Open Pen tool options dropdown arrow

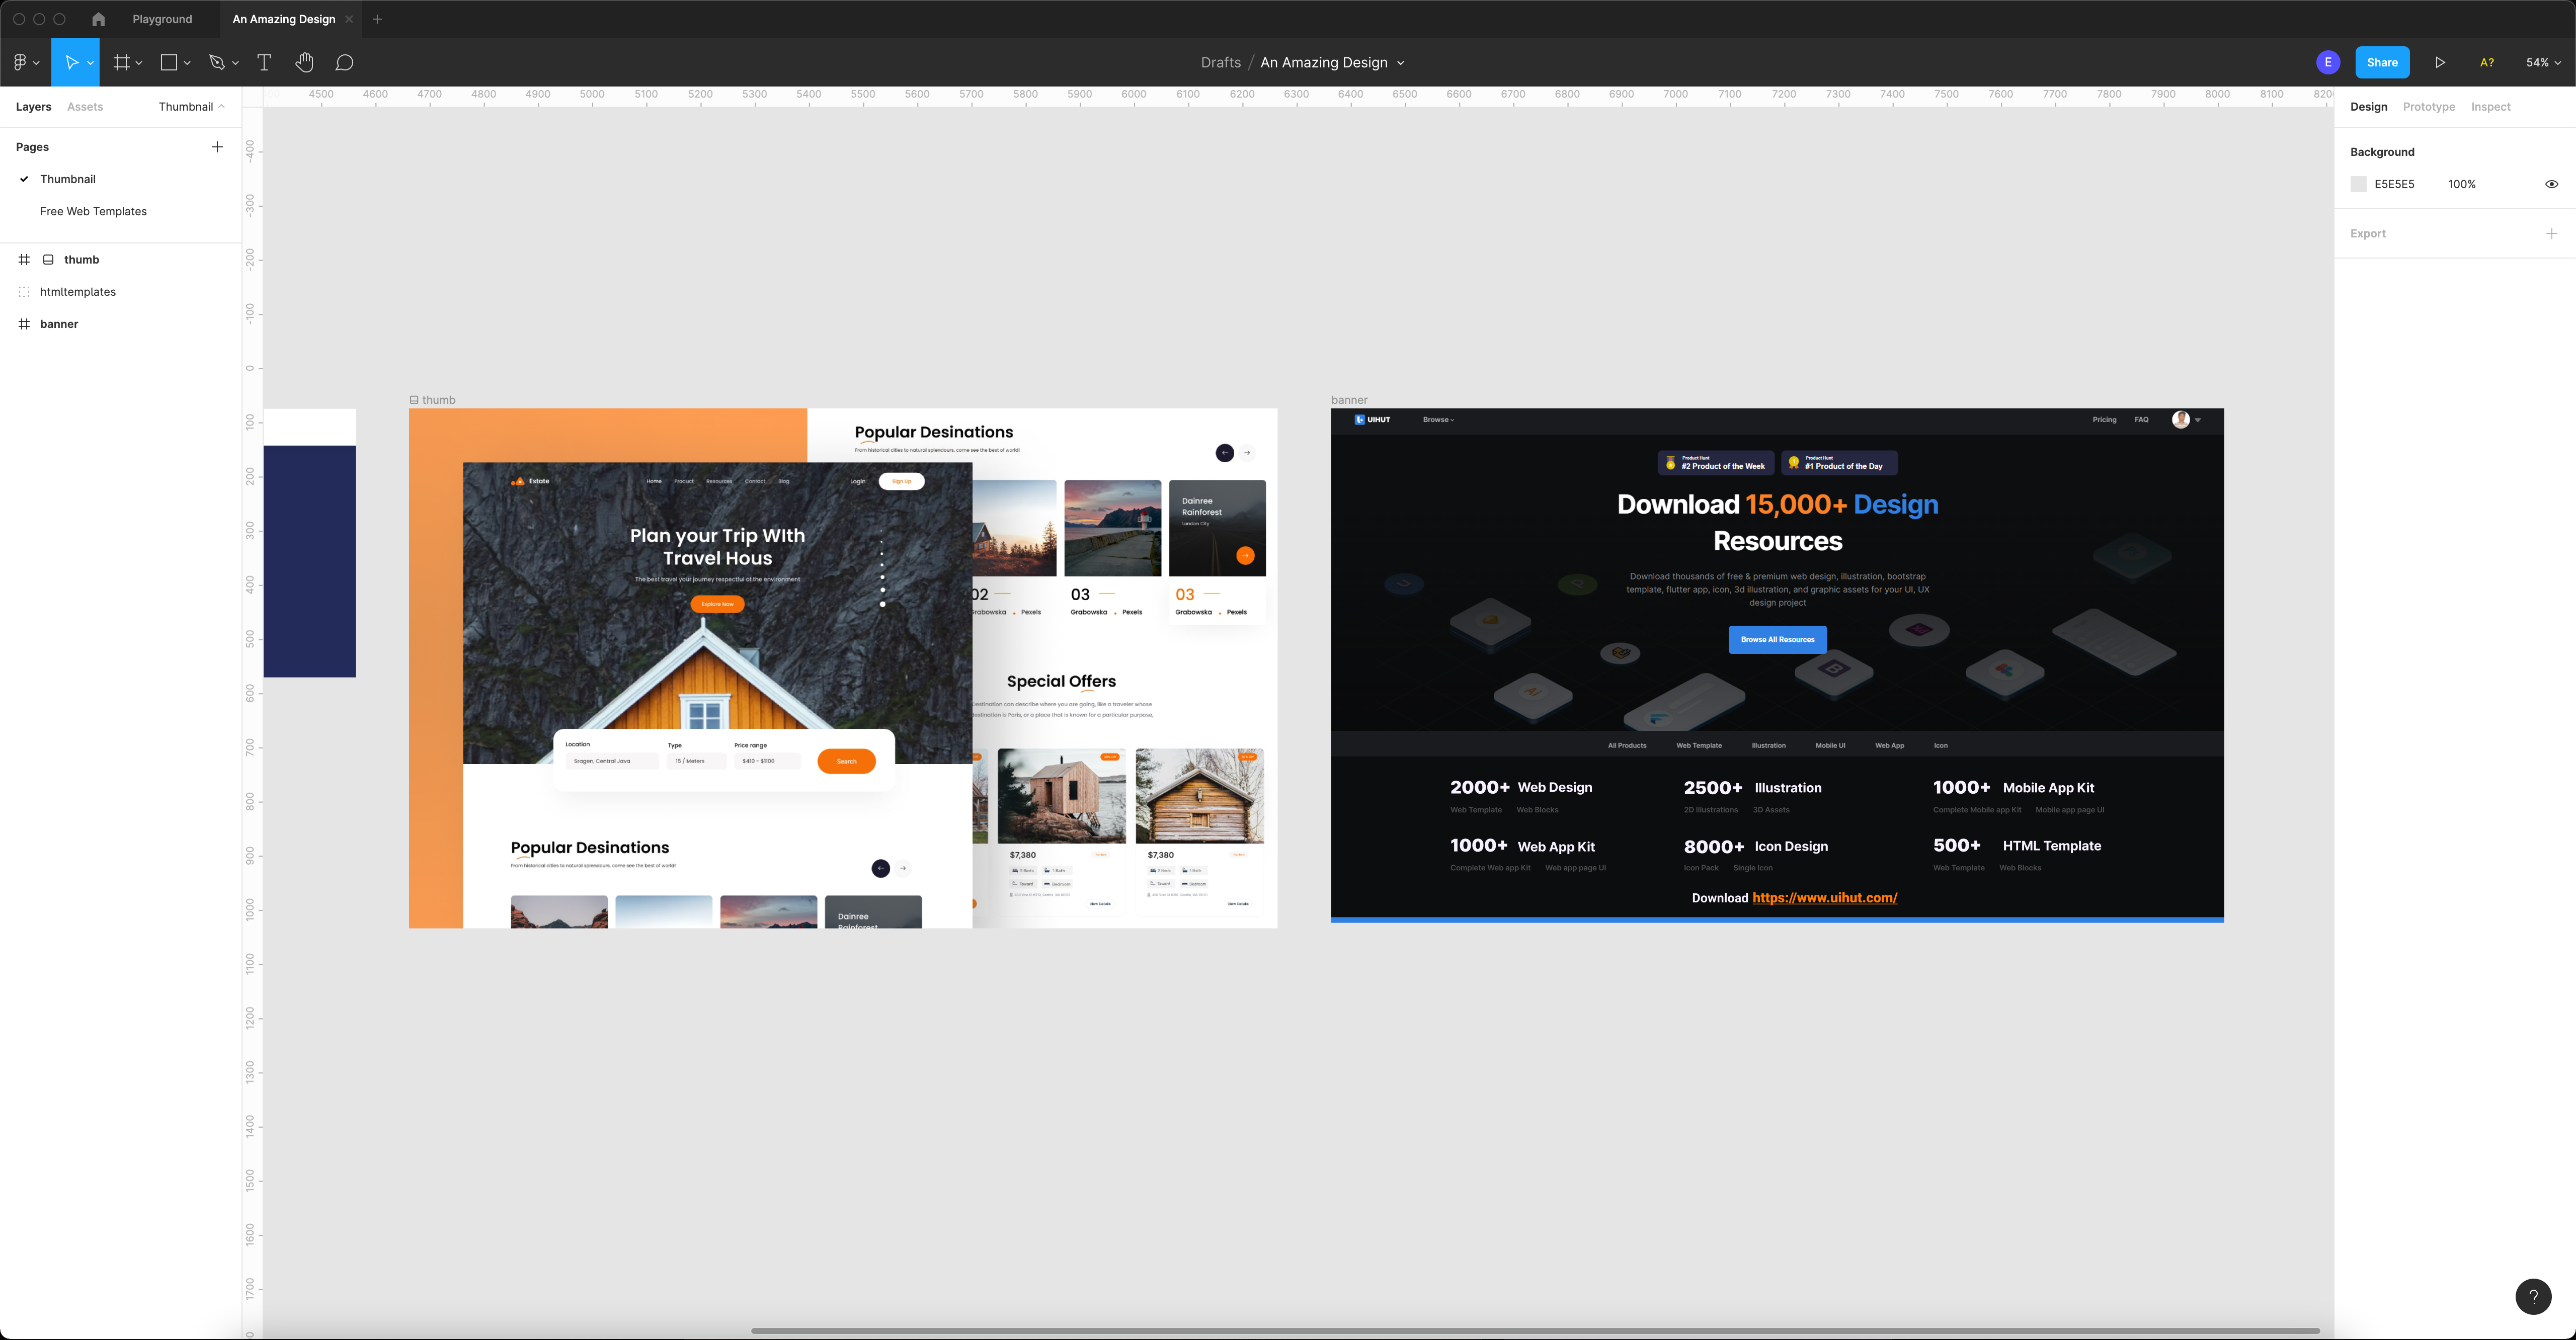pos(235,63)
